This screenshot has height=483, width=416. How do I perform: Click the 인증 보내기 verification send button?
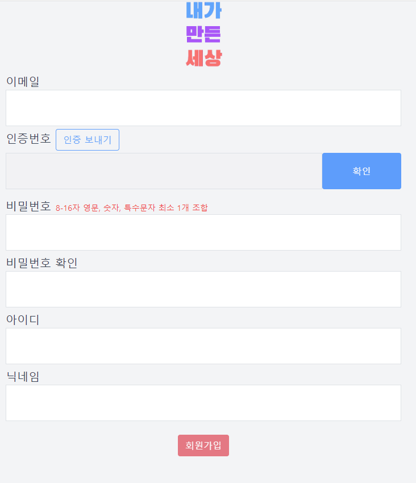pos(87,139)
